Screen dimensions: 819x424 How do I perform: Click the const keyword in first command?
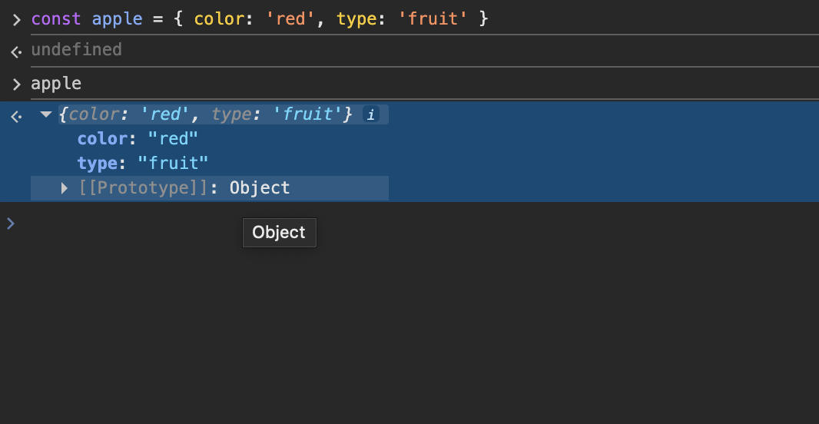pyautogui.click(x=56, y=19)
